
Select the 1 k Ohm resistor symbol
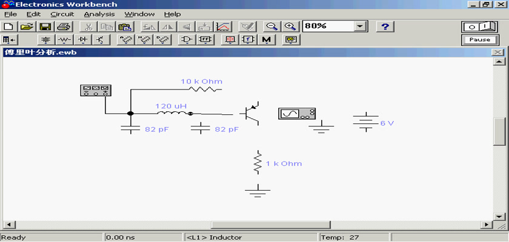[258, 162]
